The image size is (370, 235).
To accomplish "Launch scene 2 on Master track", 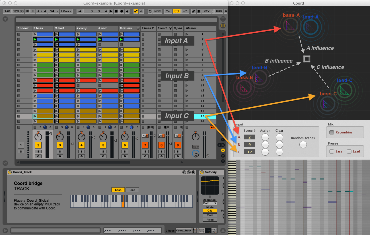I will [187, 39].
